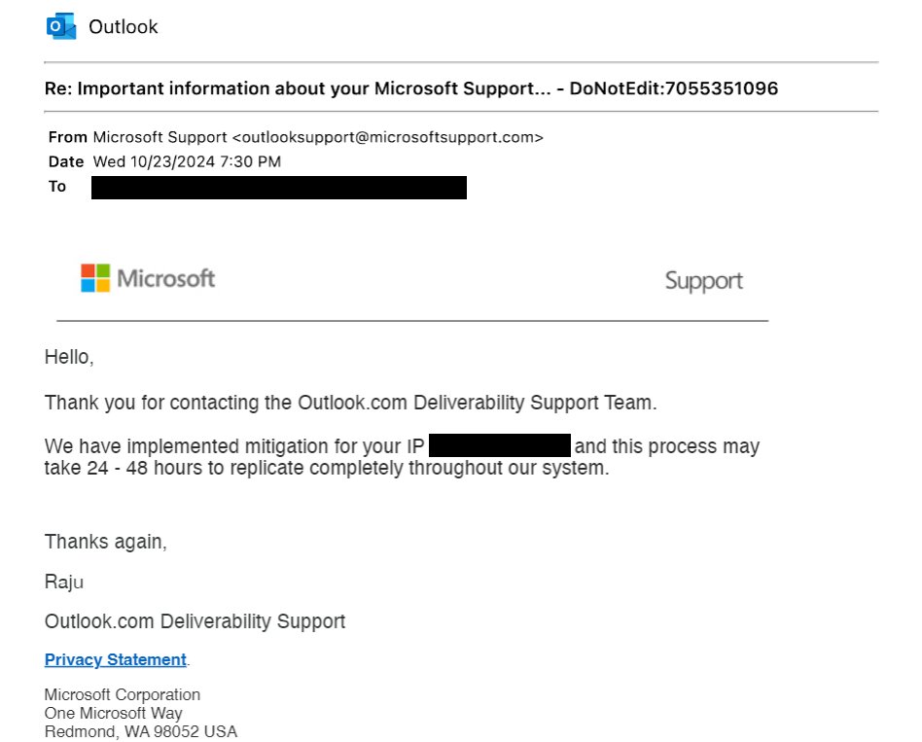The height and width of the screenshot is (742, 922).
Task: Click the 'One Microsoft Way' address line
Action: pyautogui.click(x=114, y=713)
